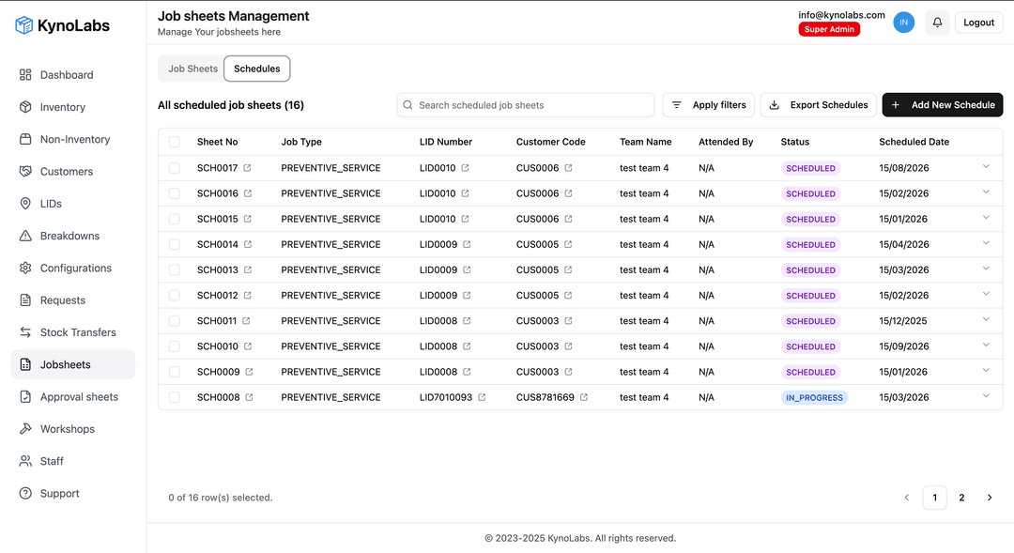Open external link icon beside SCH0017

(248, 168)
